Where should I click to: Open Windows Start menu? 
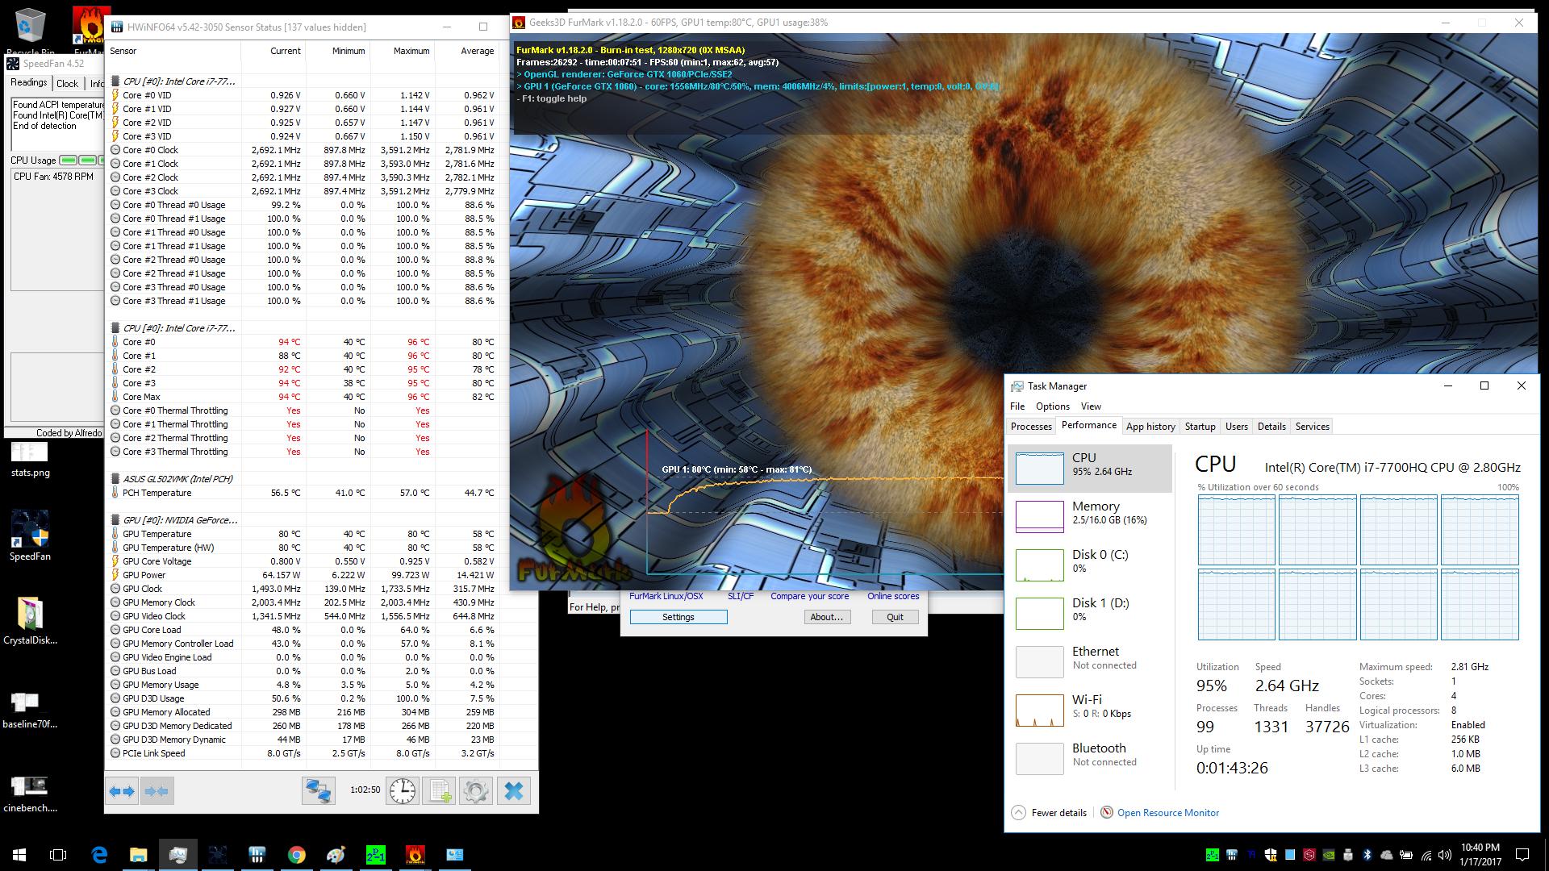(x=19, y=855)
